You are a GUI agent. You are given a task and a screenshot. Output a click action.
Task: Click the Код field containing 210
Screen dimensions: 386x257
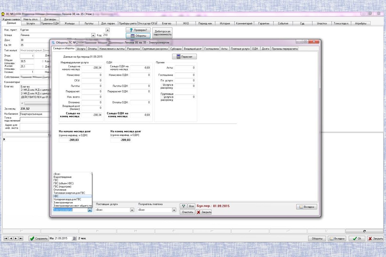tap(106, 35)
